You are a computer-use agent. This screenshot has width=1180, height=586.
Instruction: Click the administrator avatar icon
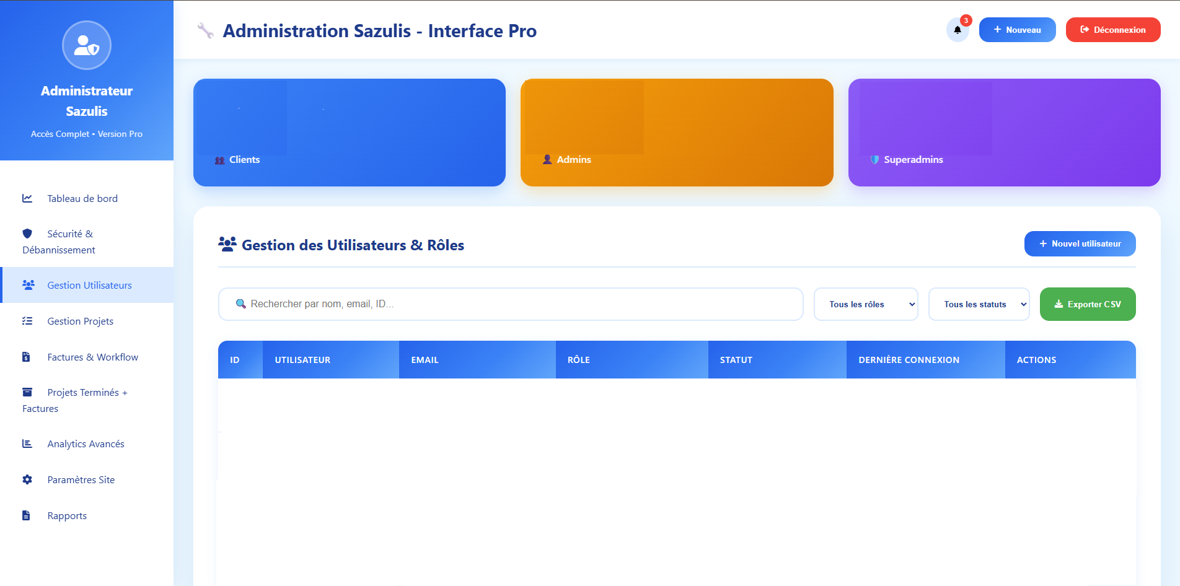87,45
